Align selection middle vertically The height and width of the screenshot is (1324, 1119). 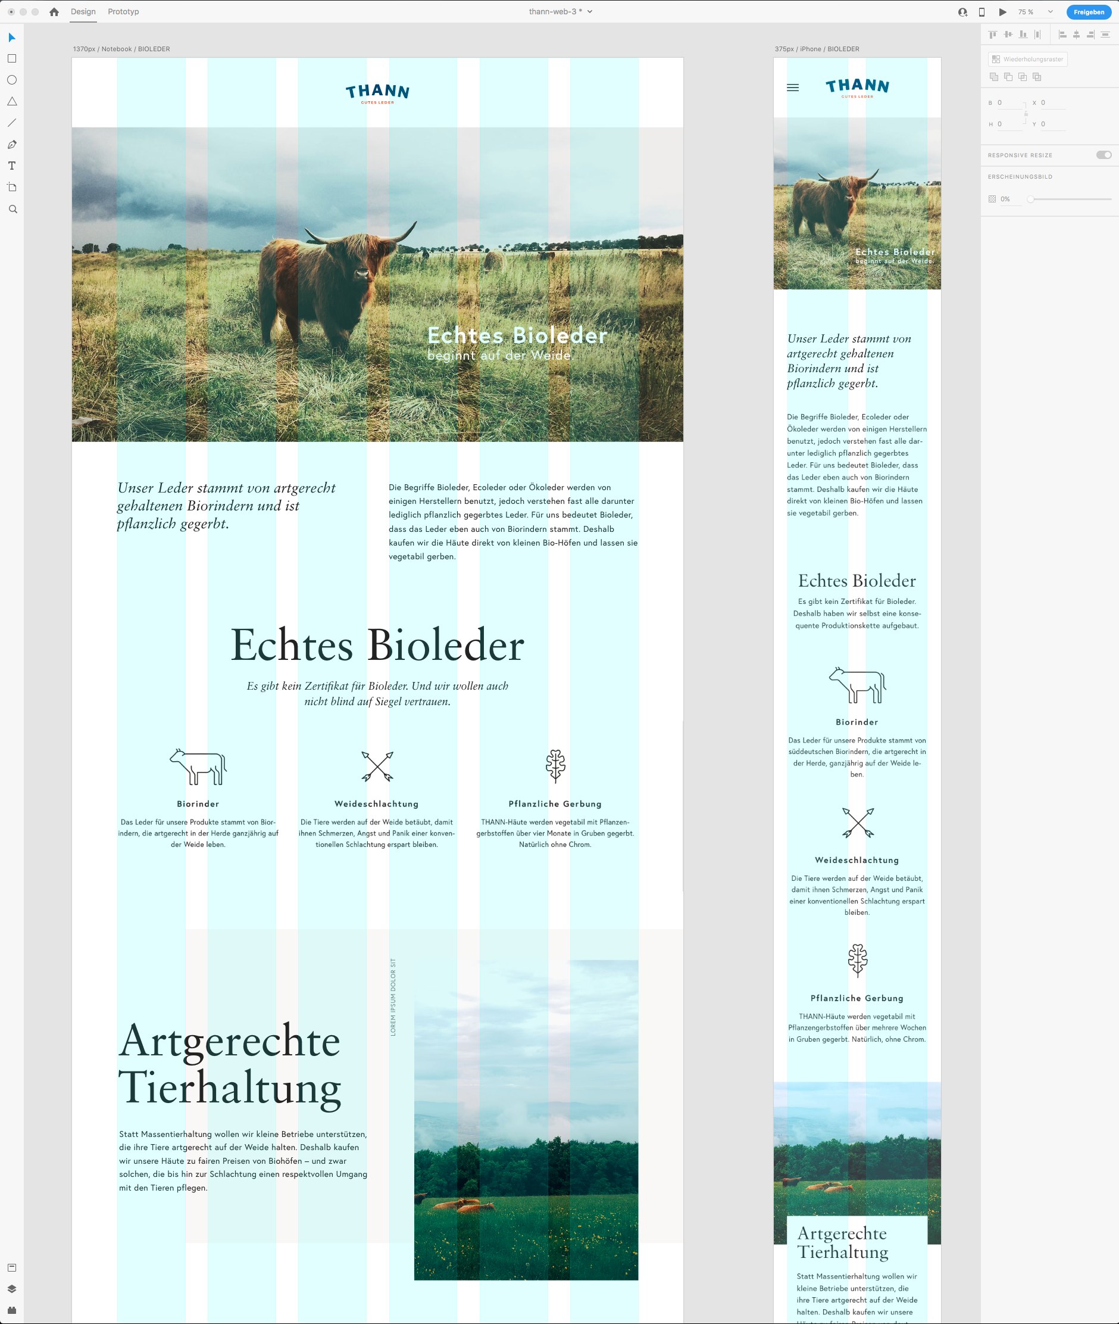(1008, 35)
